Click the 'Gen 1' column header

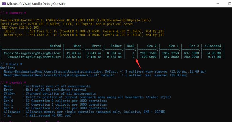(x=174, y=46)
